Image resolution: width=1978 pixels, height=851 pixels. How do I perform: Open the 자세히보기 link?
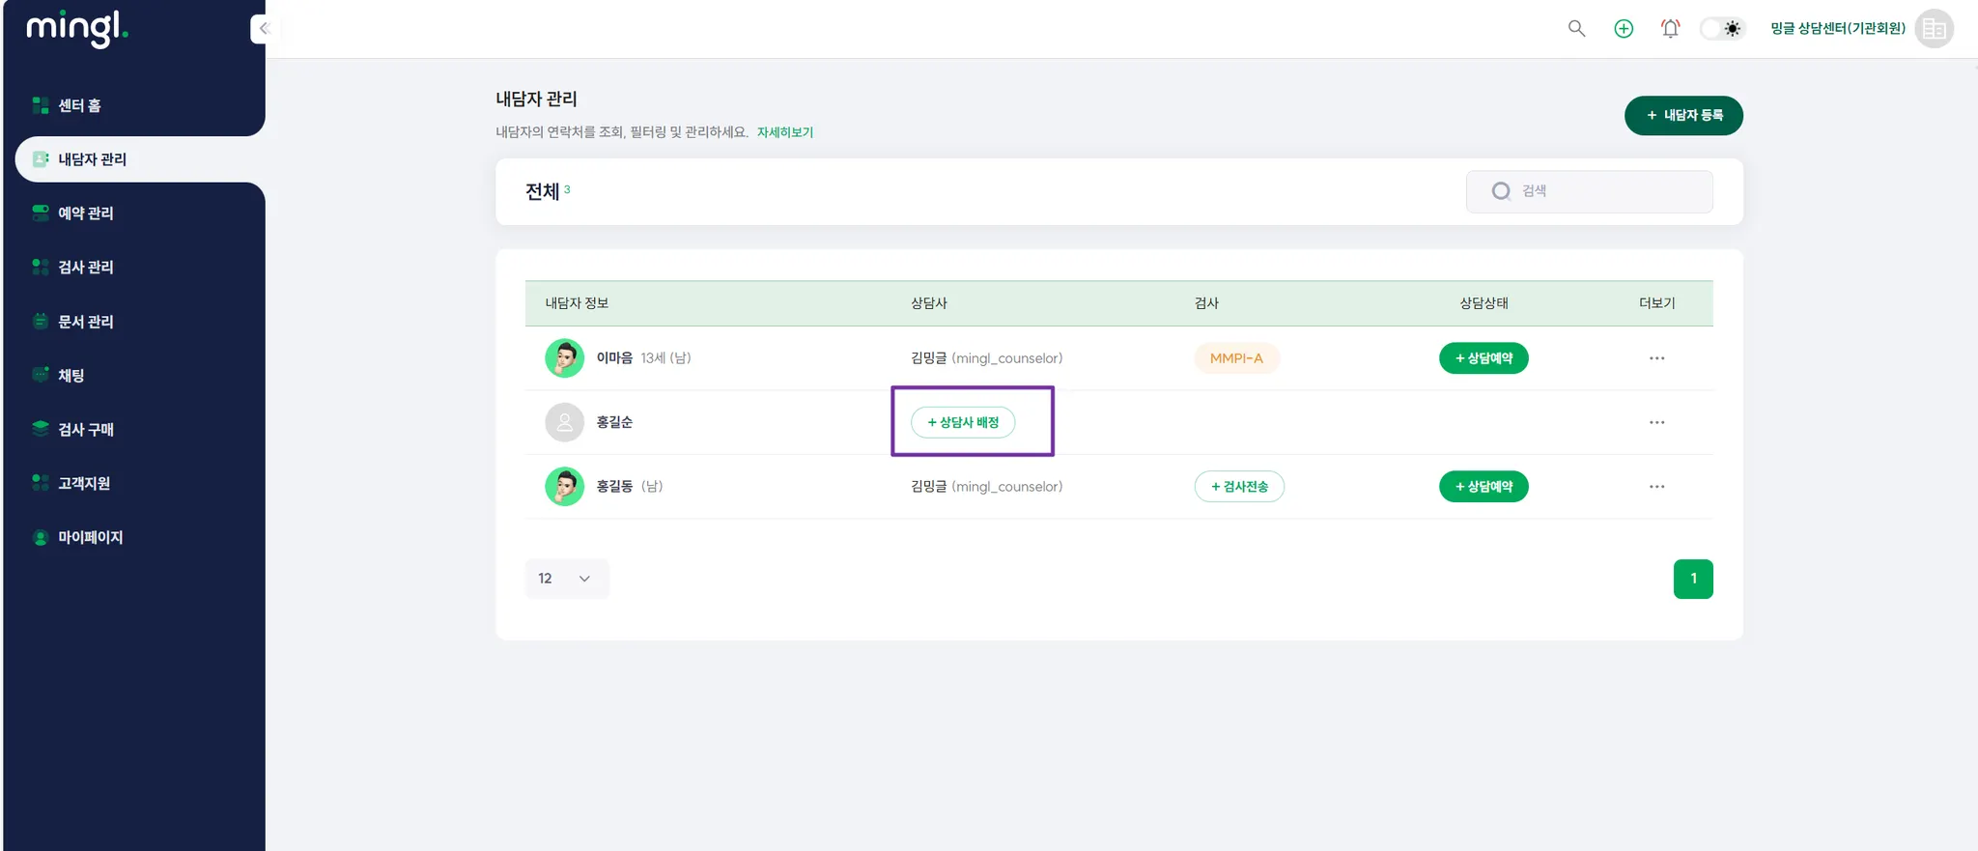[784, 132]
